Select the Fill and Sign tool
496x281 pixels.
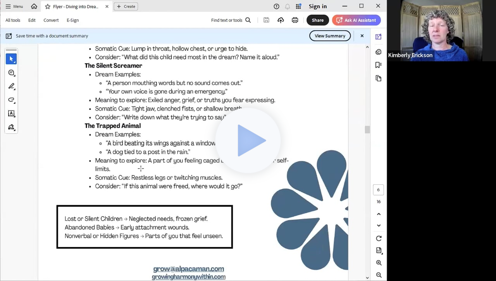coord(11,127)
